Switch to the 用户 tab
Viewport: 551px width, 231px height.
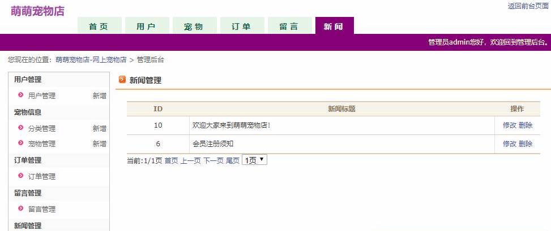click(147, 25)
